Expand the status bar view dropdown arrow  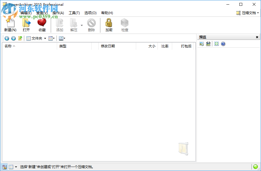[x=16, y=167]
